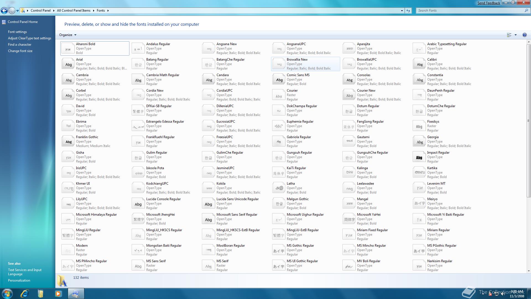The image size is (531, 299).
Task: Click the Malgun Gothic font icon
Action: 279,203
